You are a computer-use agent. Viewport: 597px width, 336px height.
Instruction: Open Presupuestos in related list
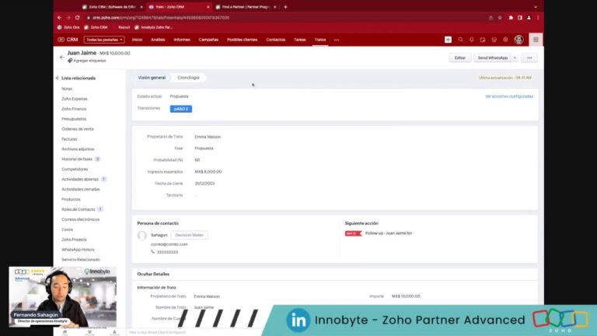(74, 119)
